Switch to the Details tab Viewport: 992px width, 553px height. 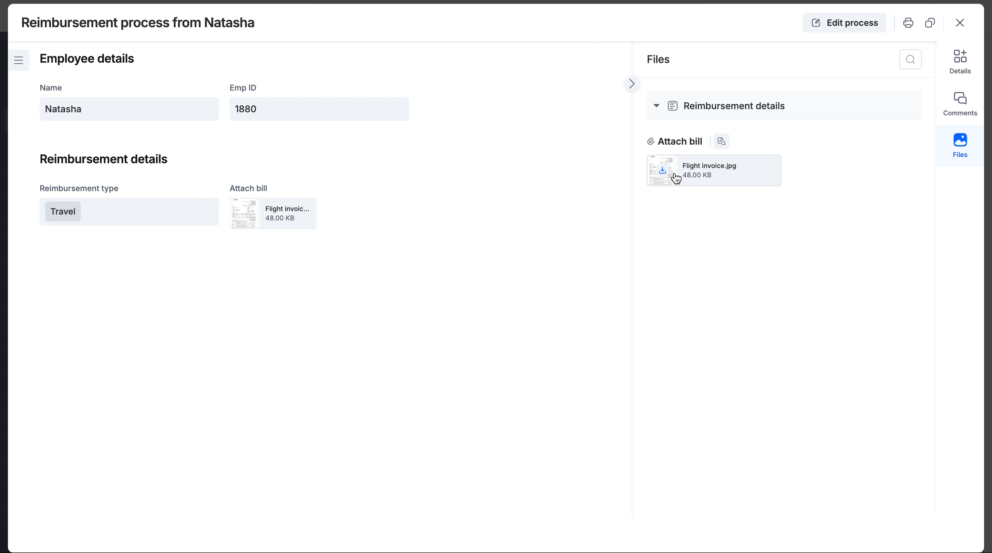coord(960,62)
